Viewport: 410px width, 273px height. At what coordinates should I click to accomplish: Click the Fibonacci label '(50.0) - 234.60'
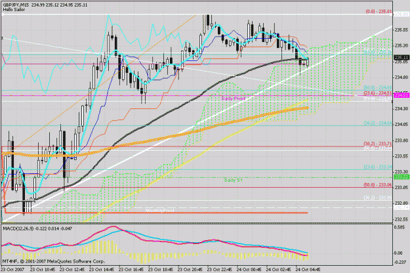pos(378,87)
